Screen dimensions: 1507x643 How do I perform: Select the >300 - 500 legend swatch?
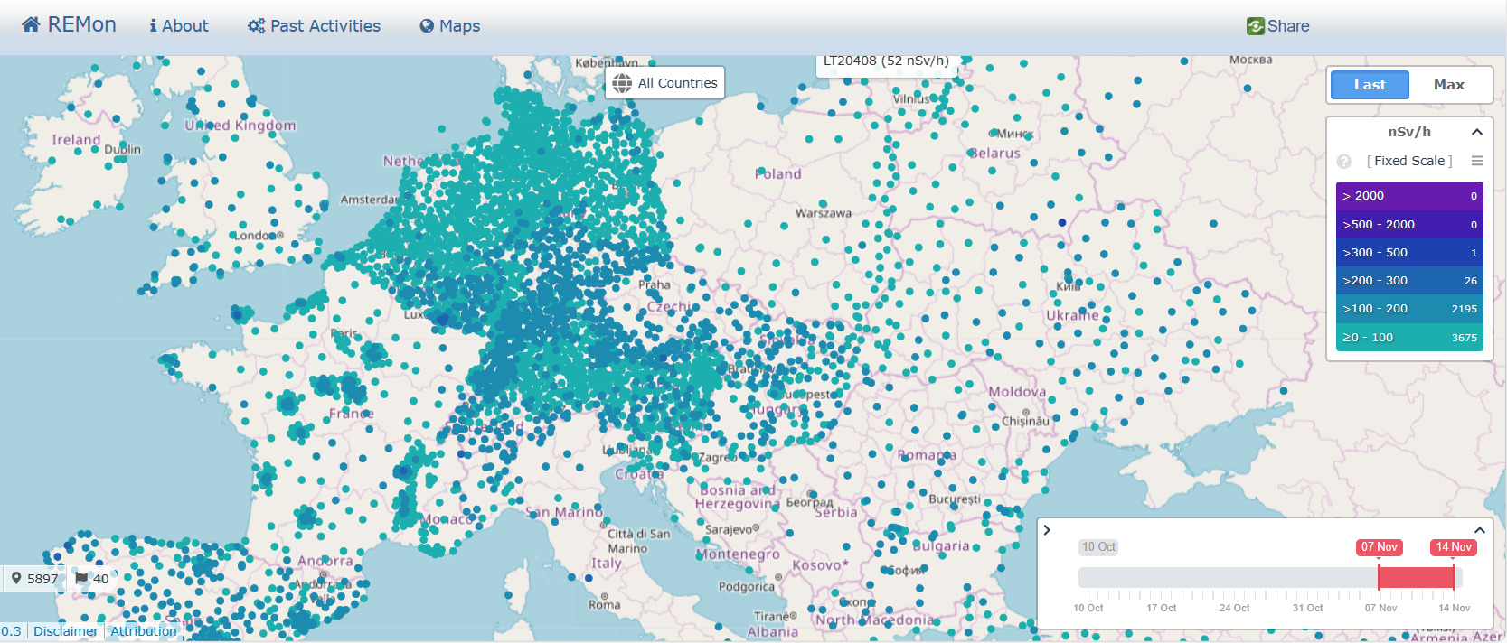1409,253
